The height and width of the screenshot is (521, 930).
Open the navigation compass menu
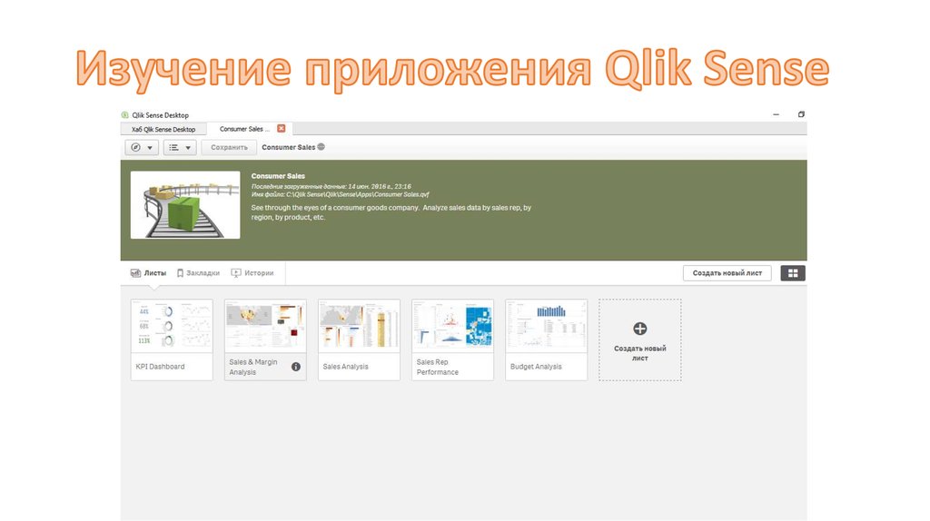point(141,148)
